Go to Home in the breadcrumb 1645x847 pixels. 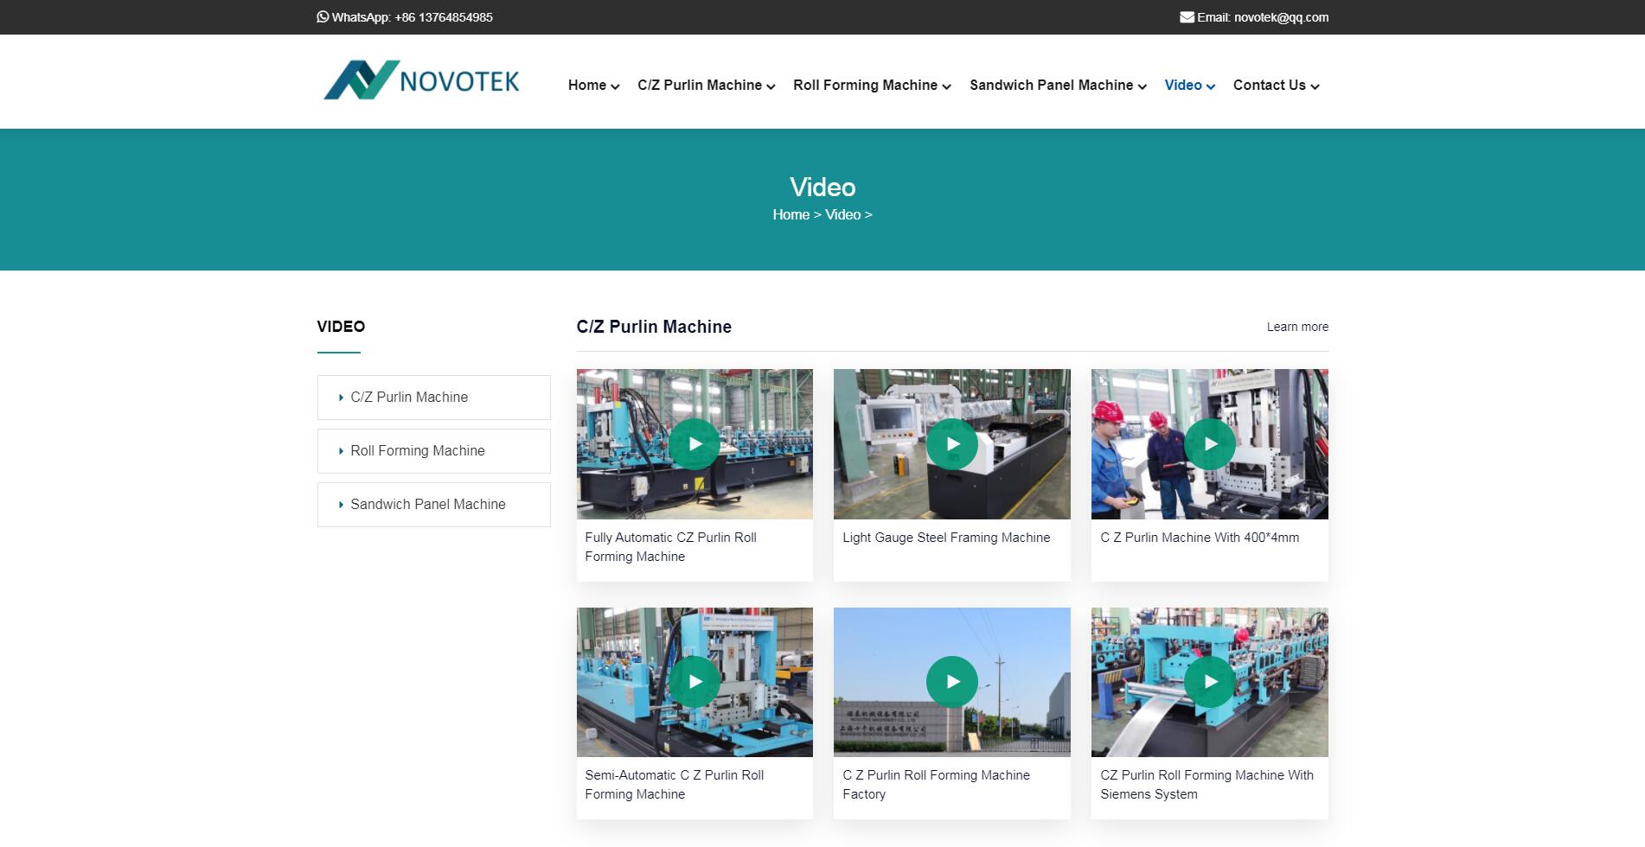click(790, 214)
